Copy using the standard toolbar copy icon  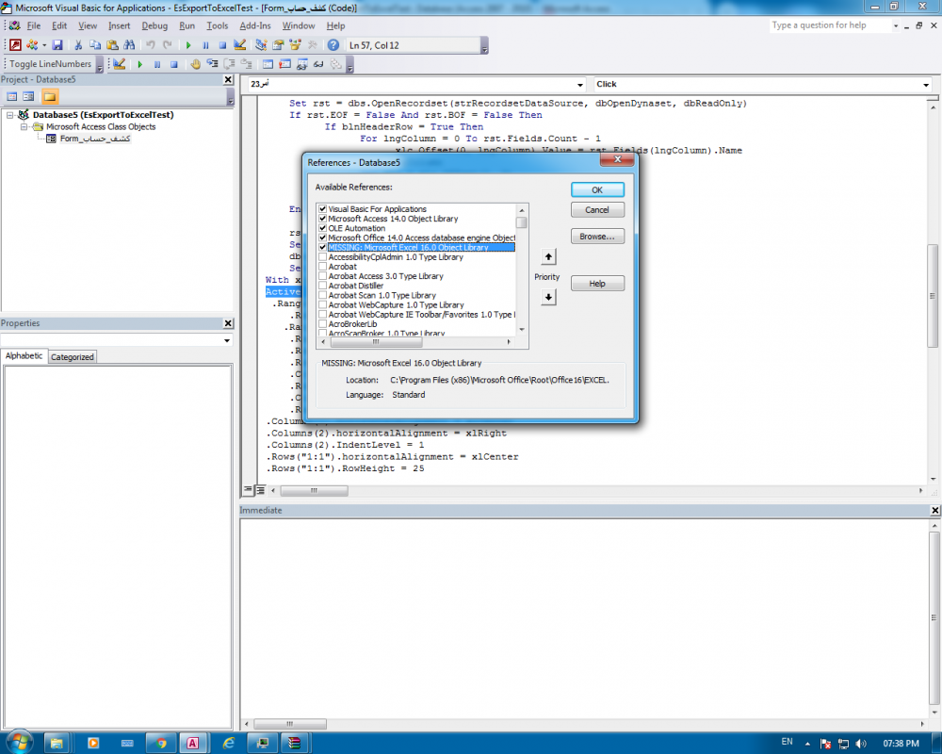(95, 45)
